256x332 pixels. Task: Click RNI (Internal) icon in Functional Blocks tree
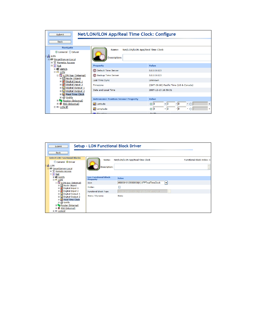click(x=59, y=208)
